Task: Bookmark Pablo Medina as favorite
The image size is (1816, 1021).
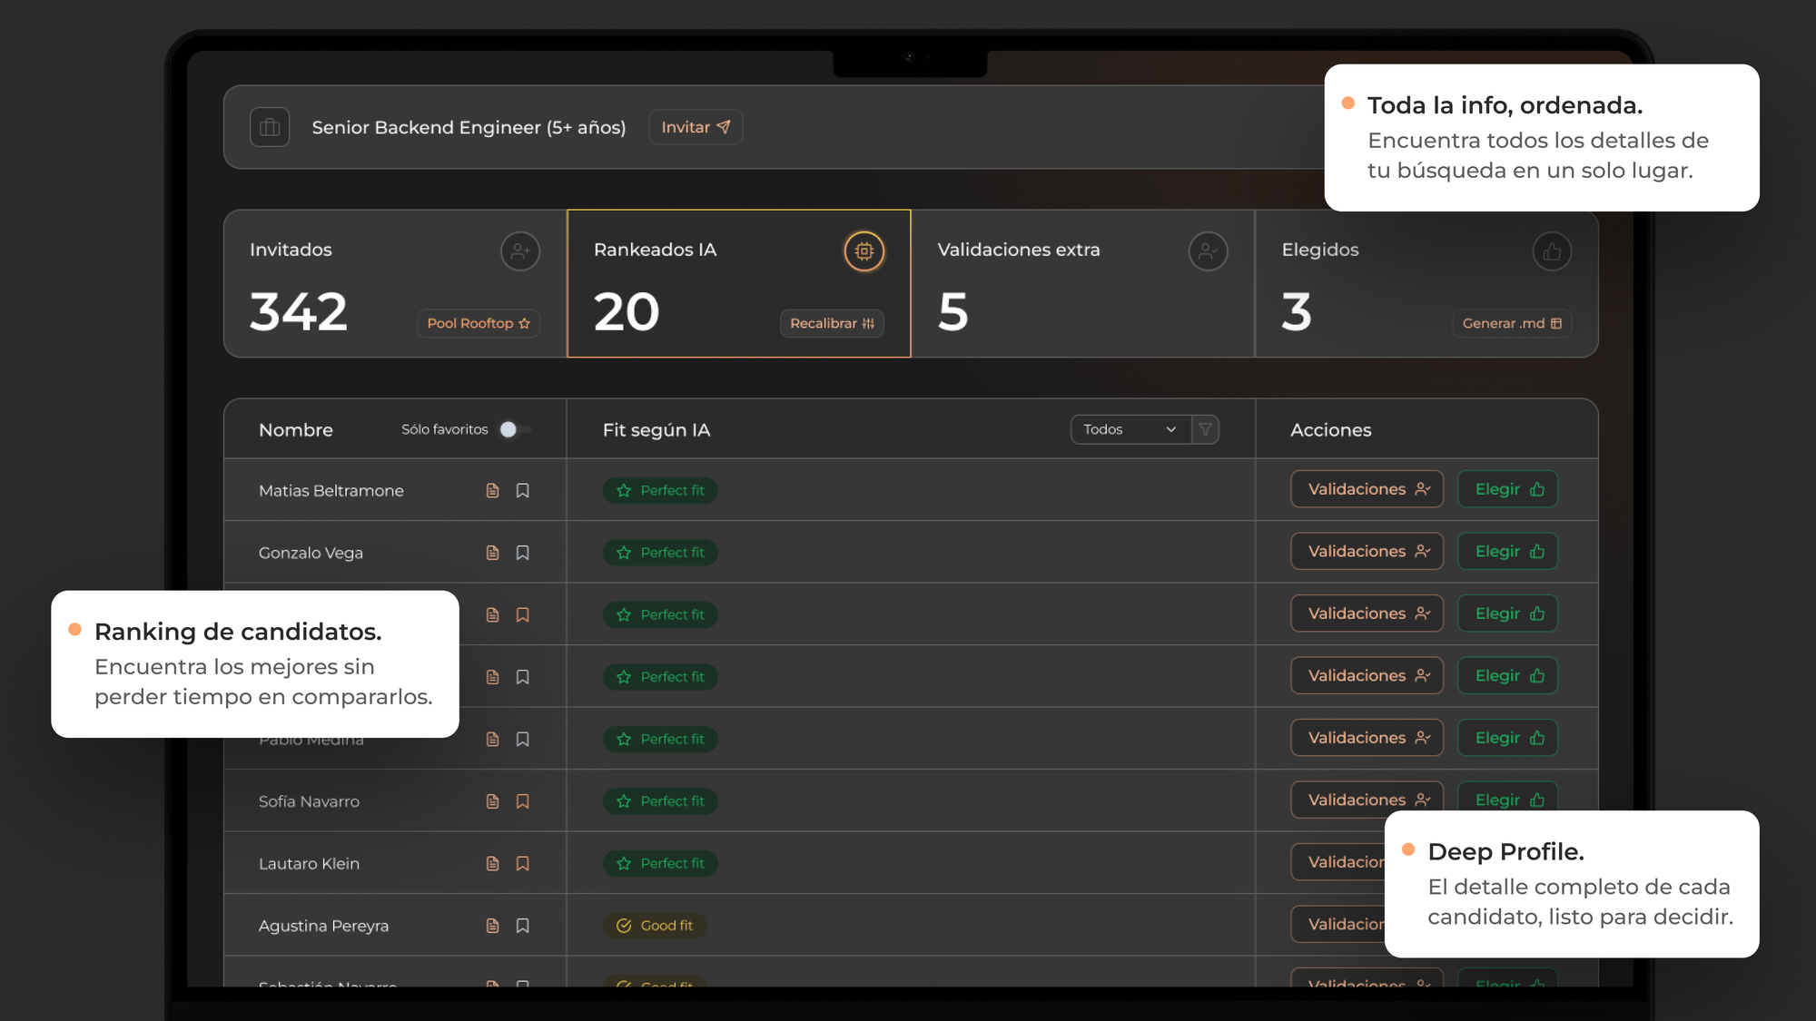Action: pyautogui.click(x=522, y=740)
